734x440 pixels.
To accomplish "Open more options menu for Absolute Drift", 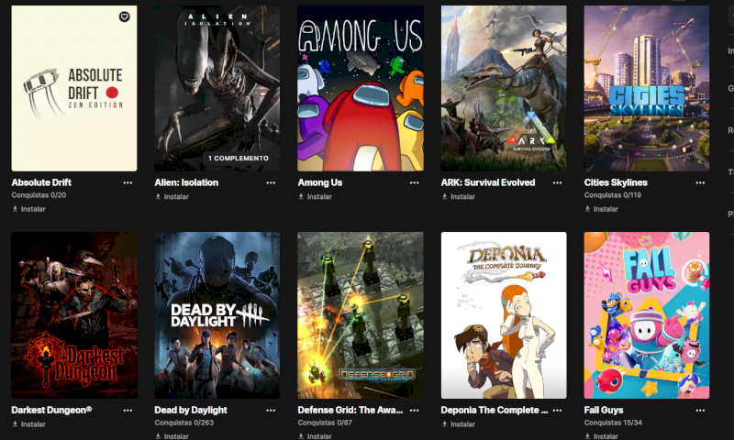I will pyautogui.click(x=128, y=182).
